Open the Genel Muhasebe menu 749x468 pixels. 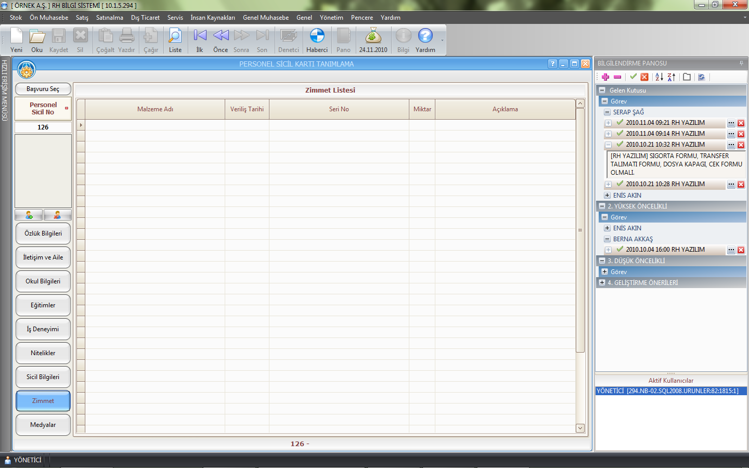[x=265, y=18]
